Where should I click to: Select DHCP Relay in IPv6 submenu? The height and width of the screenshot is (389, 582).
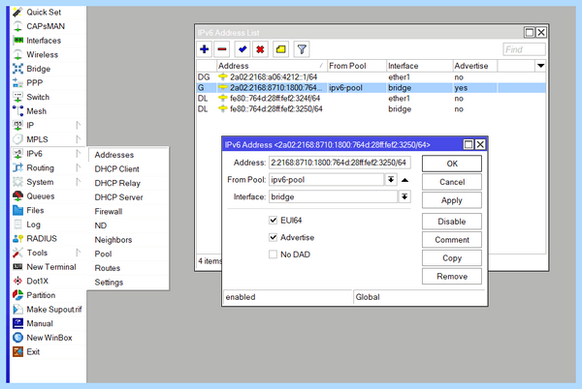click(x=128, y=183)
